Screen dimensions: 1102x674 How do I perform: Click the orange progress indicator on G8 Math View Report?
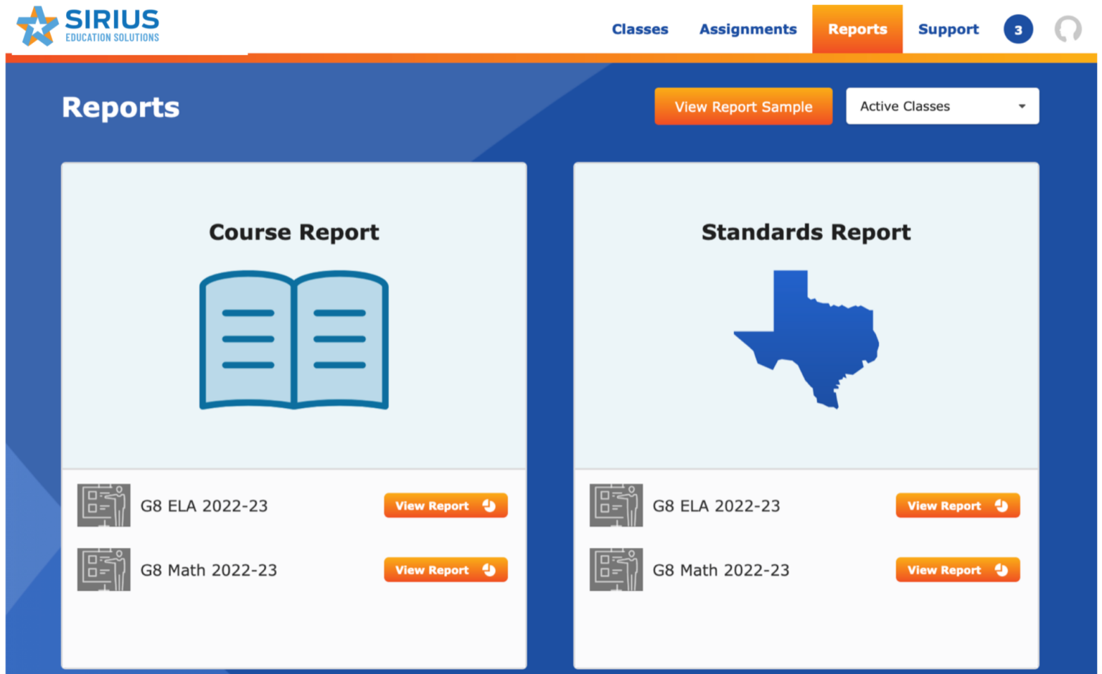(x=490, y=569)
